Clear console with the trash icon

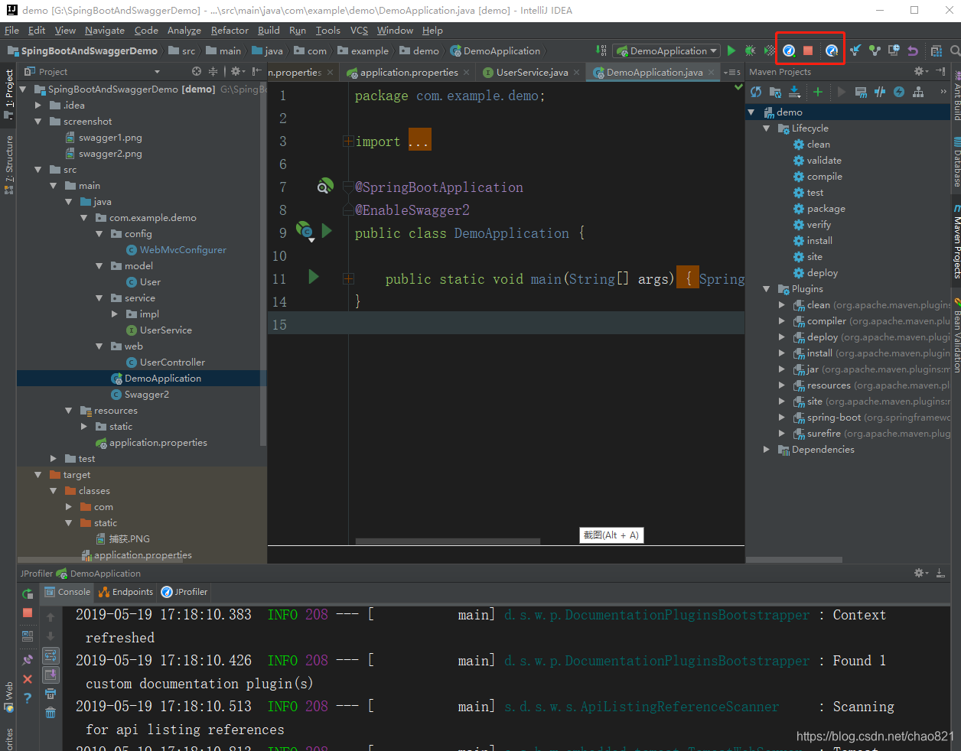click(50, 713)
